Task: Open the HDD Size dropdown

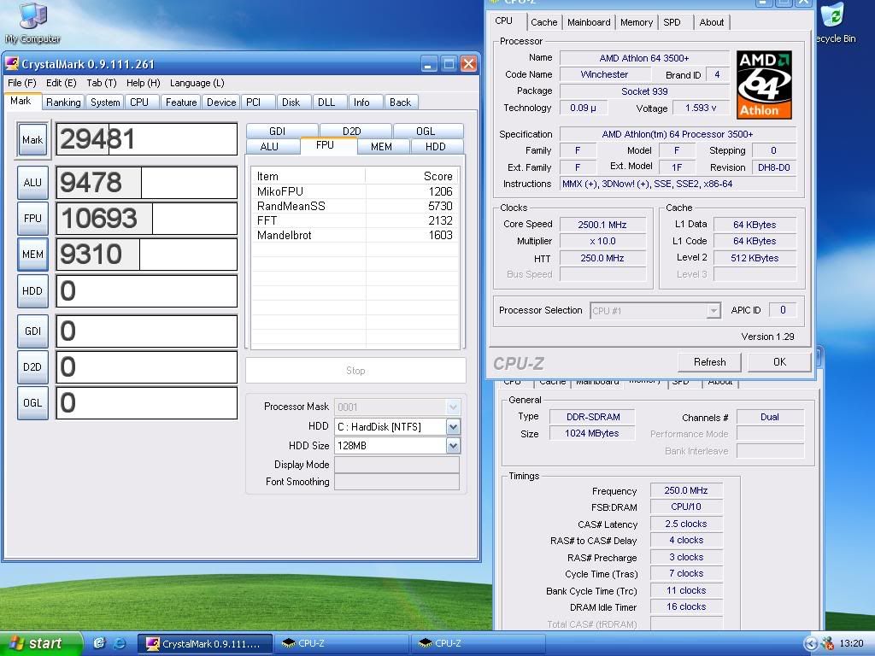Action: (x=453, y=446)
